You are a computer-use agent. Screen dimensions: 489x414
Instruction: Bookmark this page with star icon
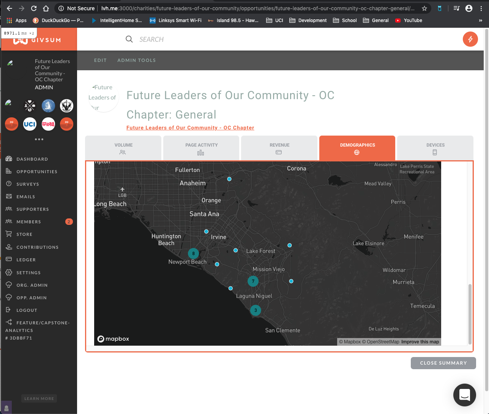point(424,8)
